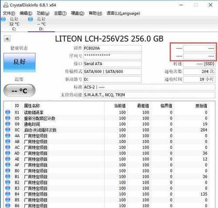Select the 重新分配扇区计数 attribute name
Viewport: 218px width, 208px height.
point(40,118)
